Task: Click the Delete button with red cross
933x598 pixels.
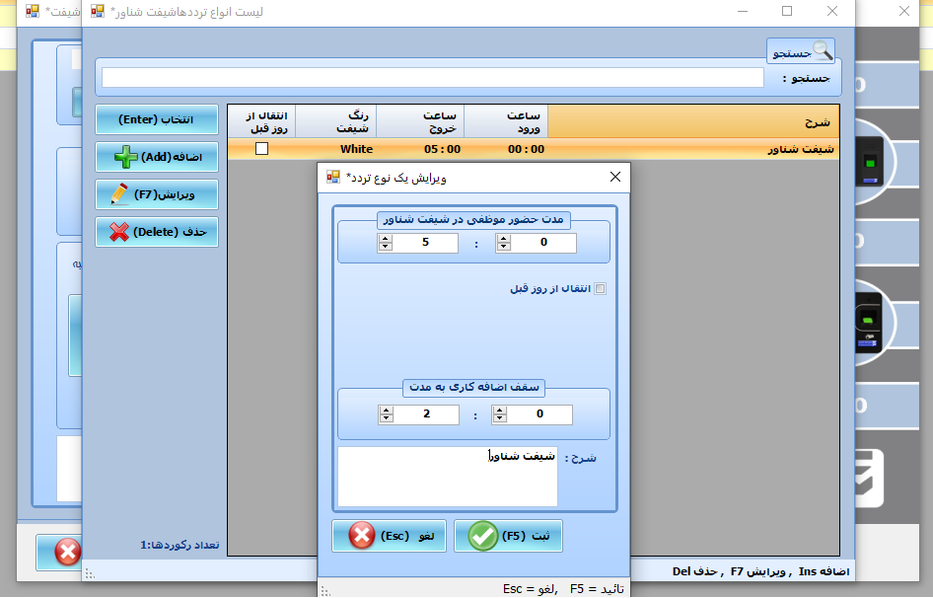Action: [x=157, y=232]
